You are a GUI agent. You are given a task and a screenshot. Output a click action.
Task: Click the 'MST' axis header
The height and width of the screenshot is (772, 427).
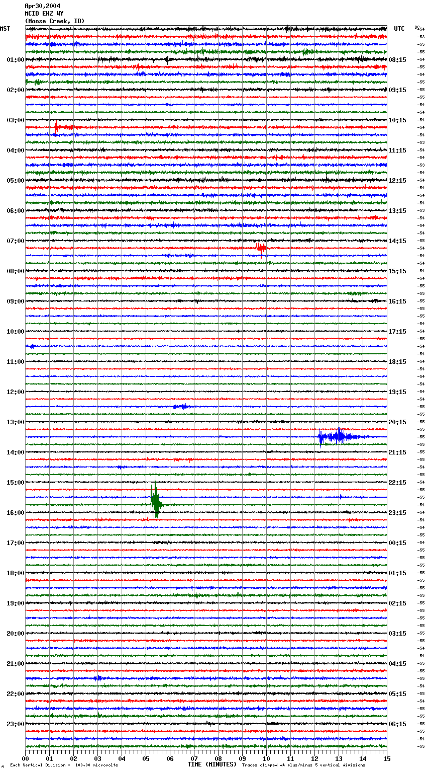pyautogui.click(x=5, y=29)
